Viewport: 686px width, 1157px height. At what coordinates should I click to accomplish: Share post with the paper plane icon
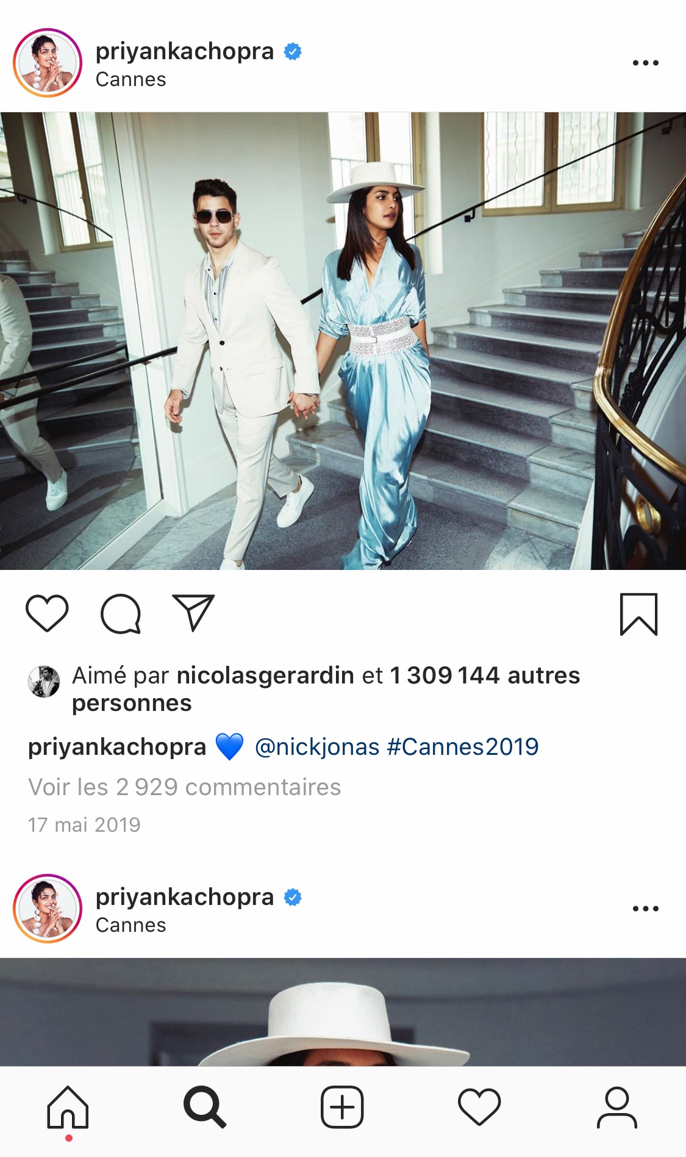click(194, 612)
